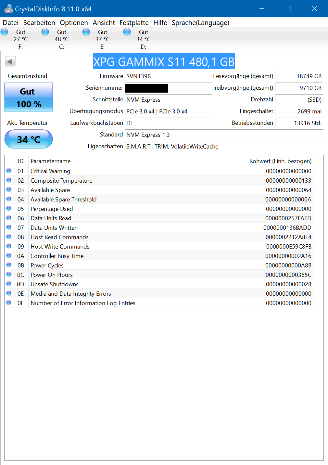
Task: Click the Gut 100 % health status button
Action: click(29, 97)
